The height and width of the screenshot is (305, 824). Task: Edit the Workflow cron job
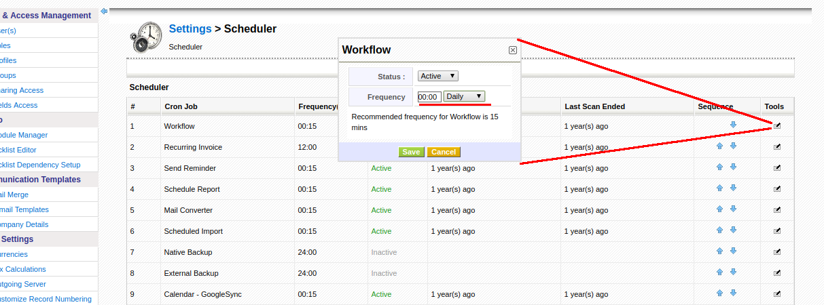pyautogui.click(x=778, y=125)
